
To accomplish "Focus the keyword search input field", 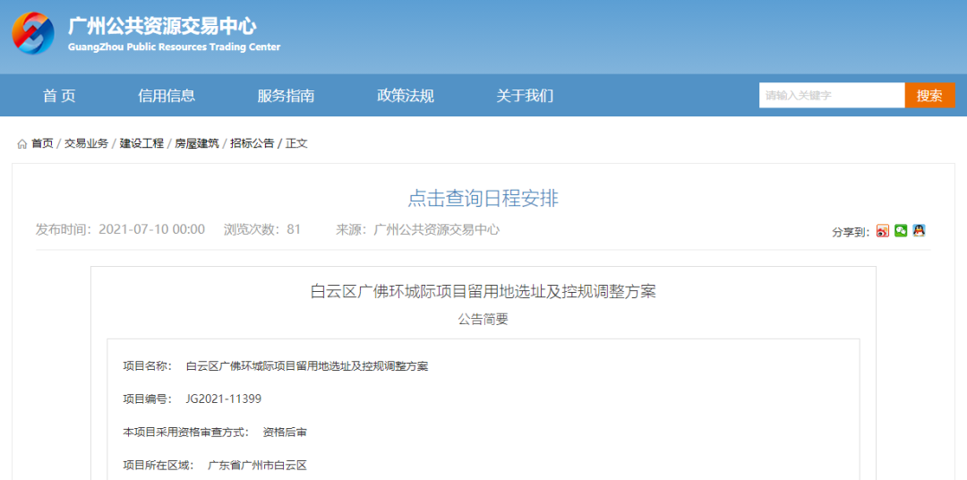I will (x=832, y=95).
